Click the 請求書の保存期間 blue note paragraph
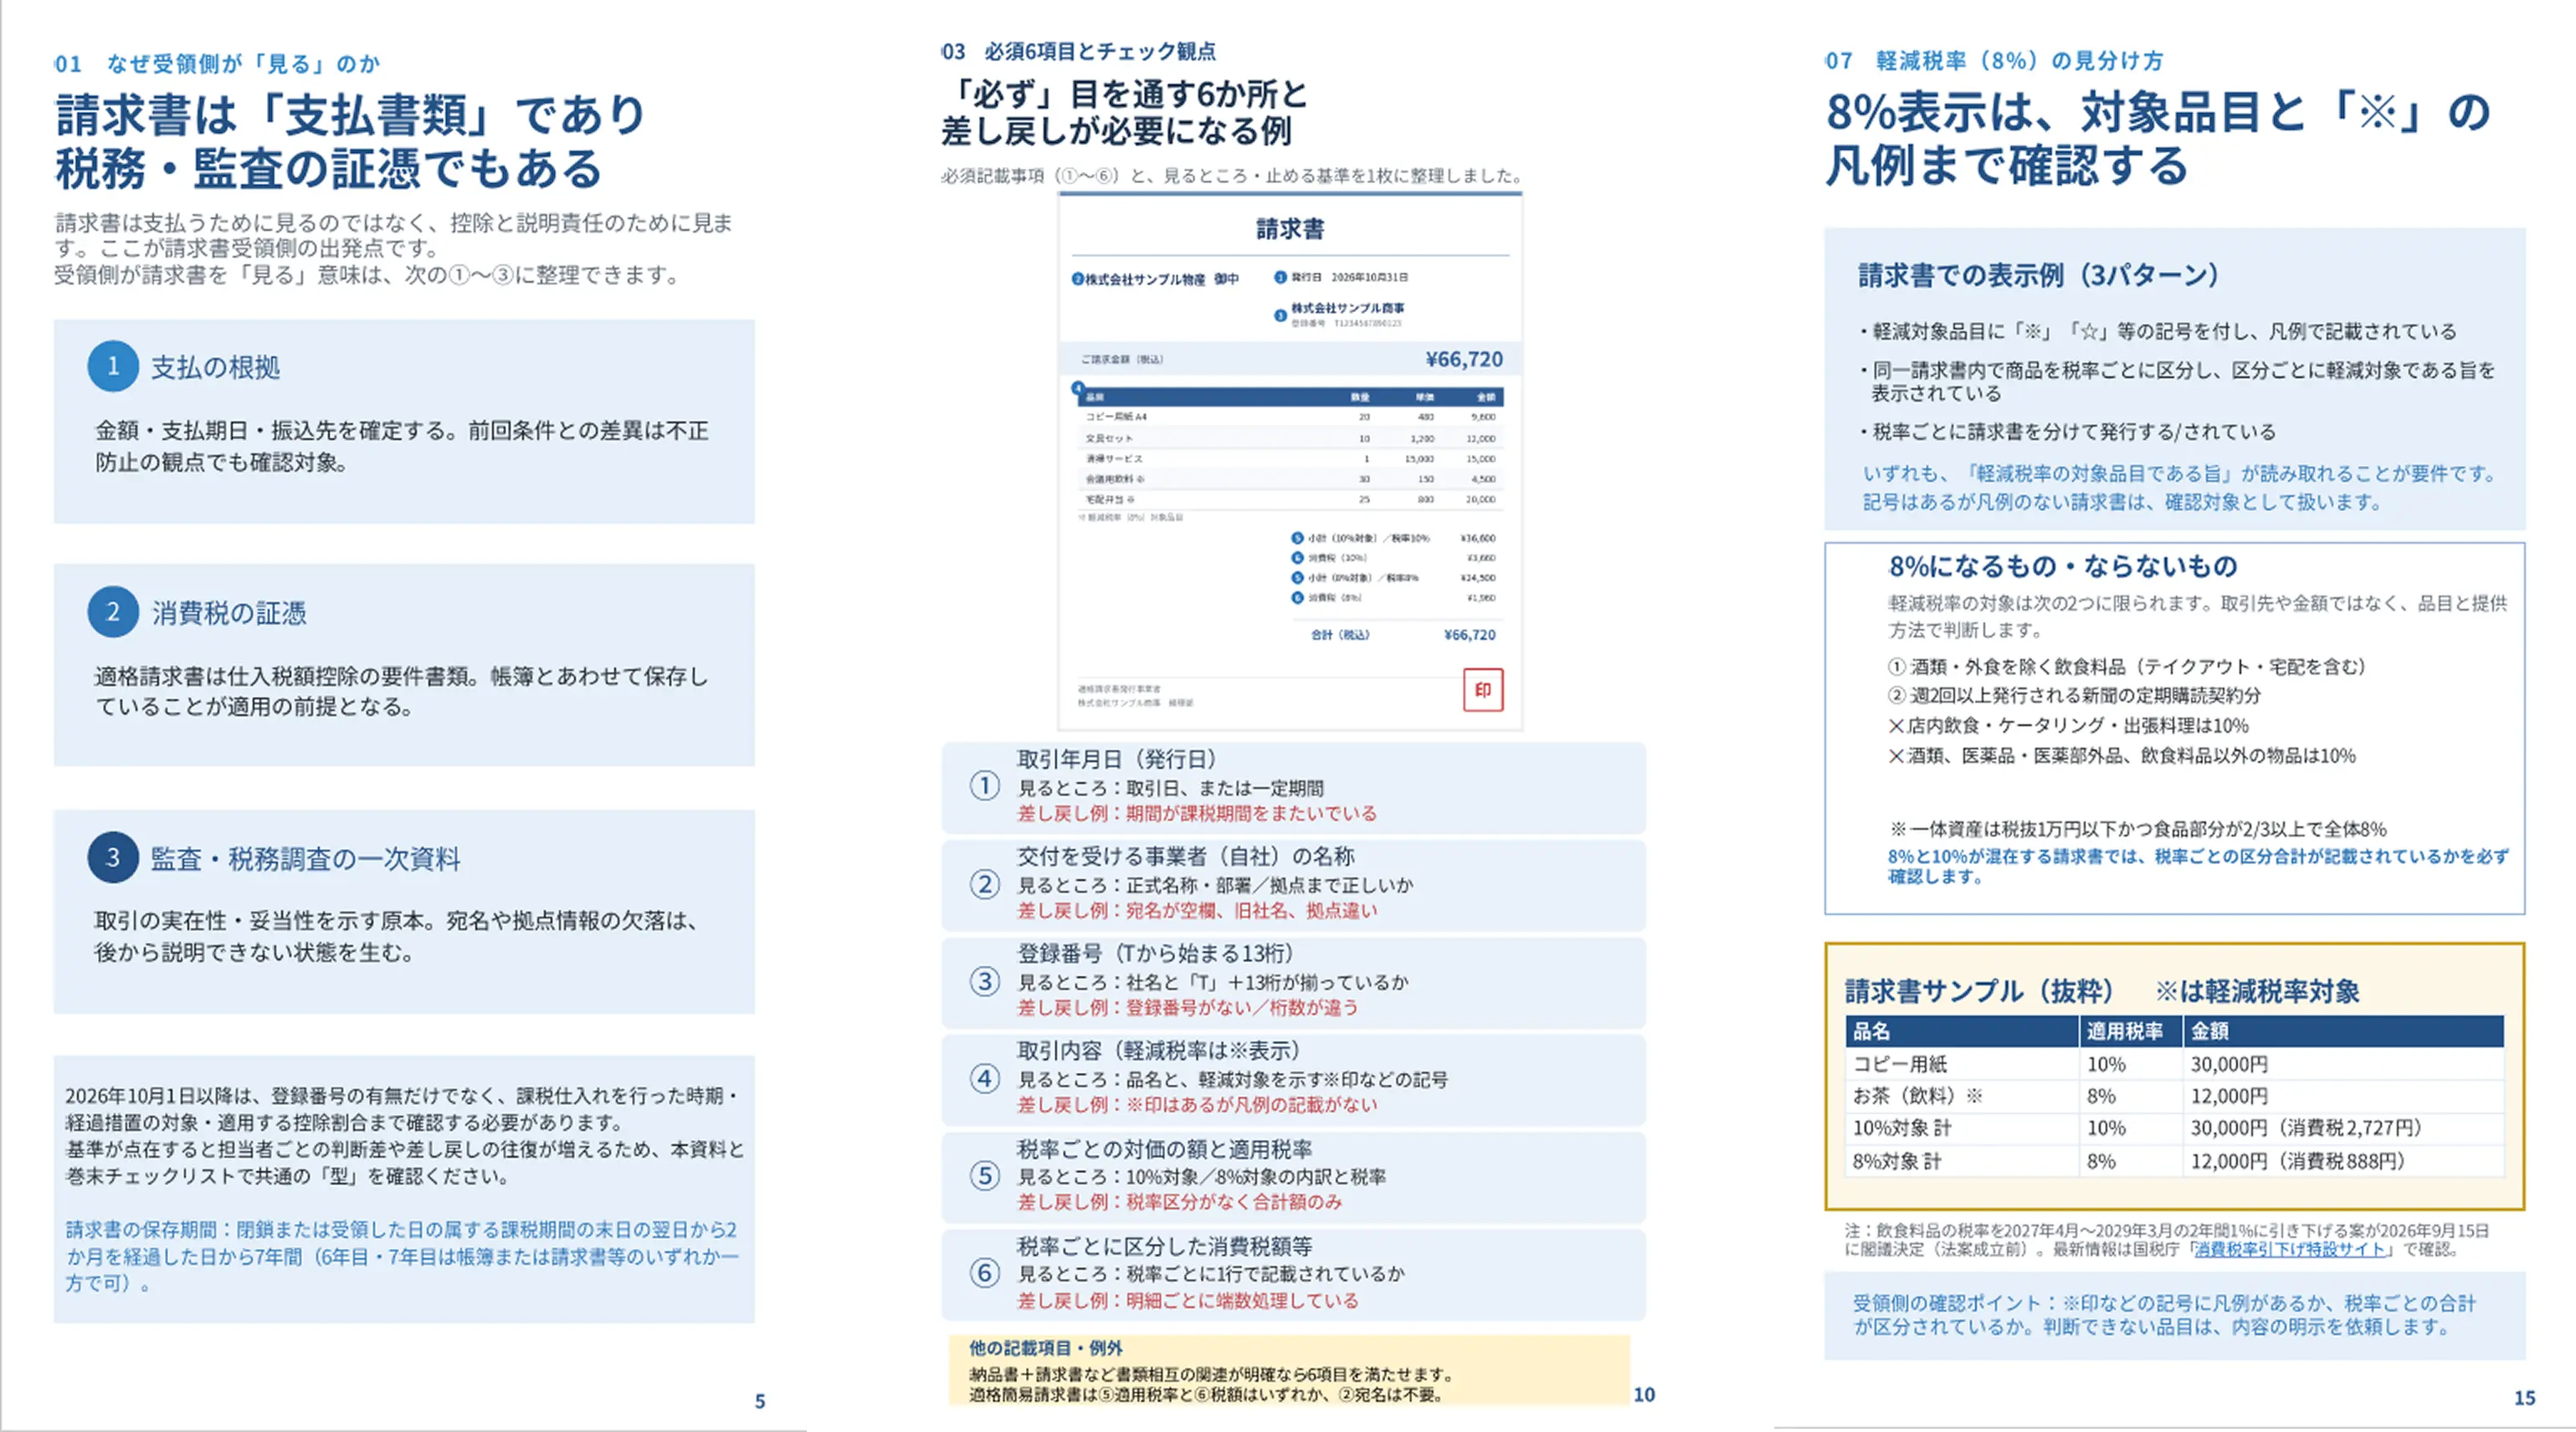 (x=402, y=1256)
